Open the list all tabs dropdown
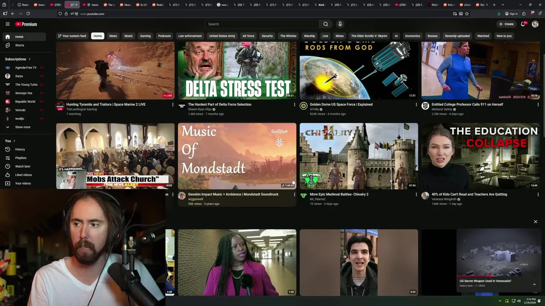Image resolution: width=545 pixels, height=306 pixels. (x=503, y=5)
